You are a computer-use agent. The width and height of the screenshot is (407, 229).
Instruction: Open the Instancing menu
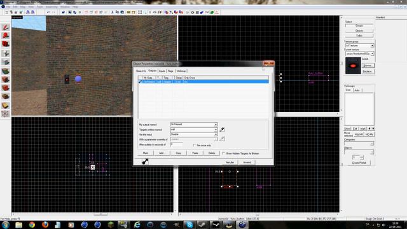pyautogui.click(x=52, y=7)
